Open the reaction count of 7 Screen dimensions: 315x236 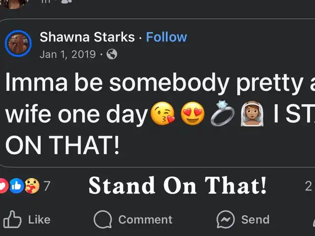click(x=47, y=186)
